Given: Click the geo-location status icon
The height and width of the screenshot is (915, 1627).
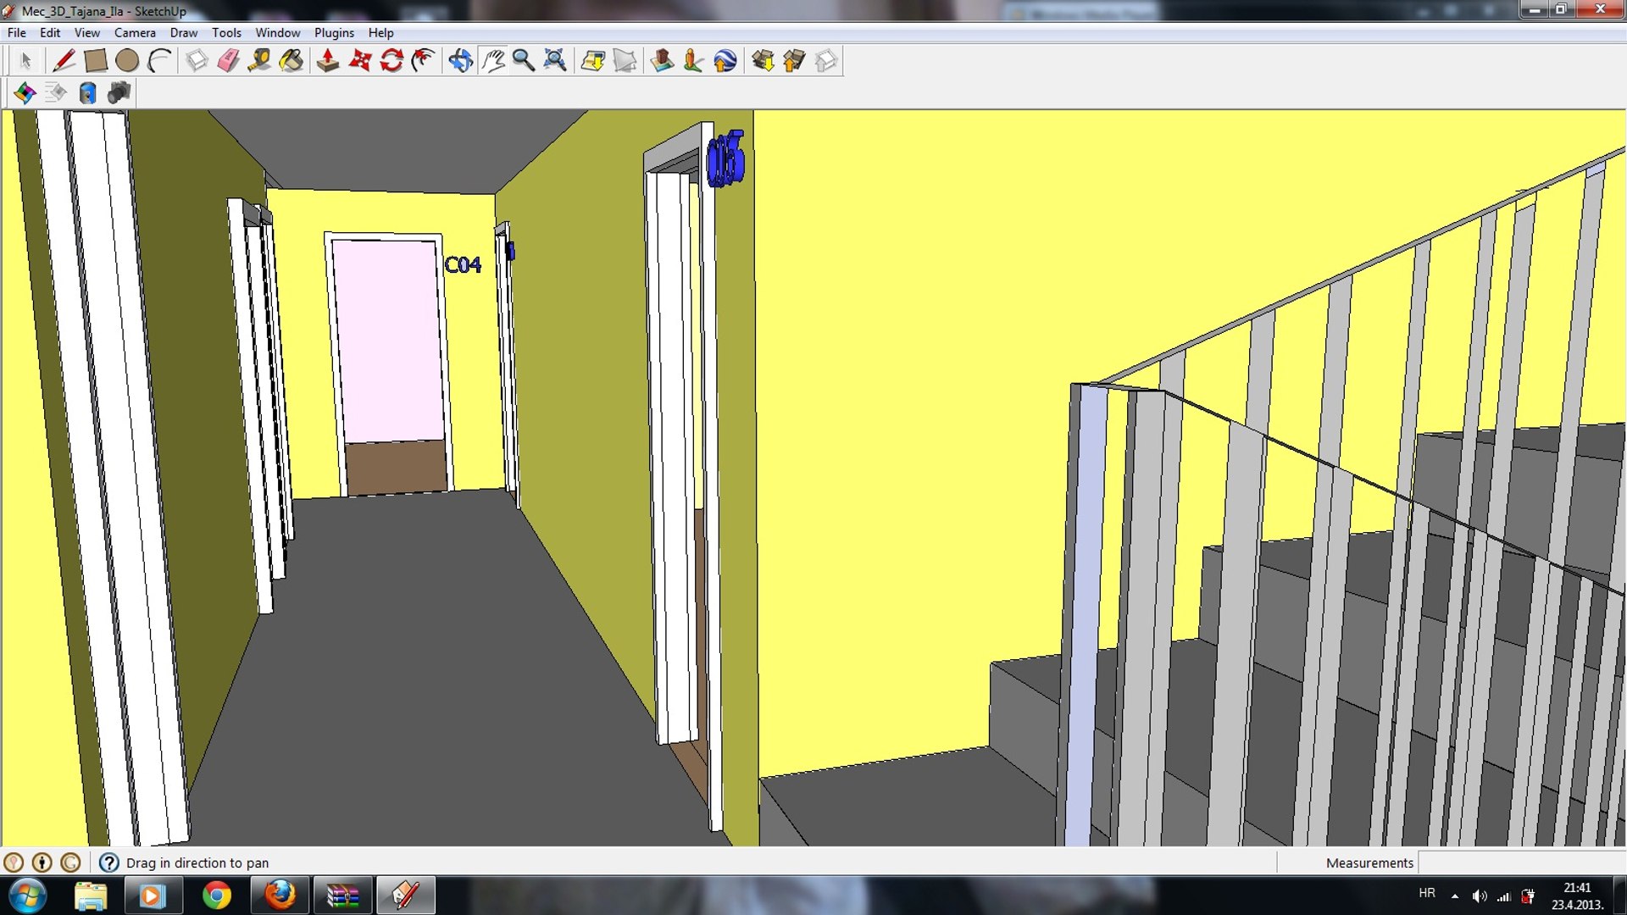Looking at the screenshot, I should coord(14,862).
